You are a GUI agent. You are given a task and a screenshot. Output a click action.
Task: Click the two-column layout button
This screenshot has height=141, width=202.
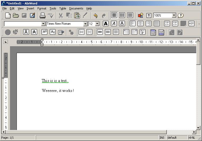tap(122, 15)
